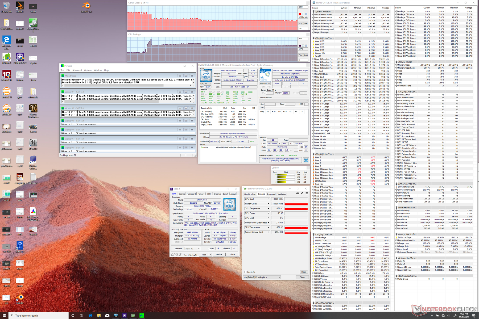Open the Options menu in Prime95
Screen dimensions: 479x319
click(88, 70)
